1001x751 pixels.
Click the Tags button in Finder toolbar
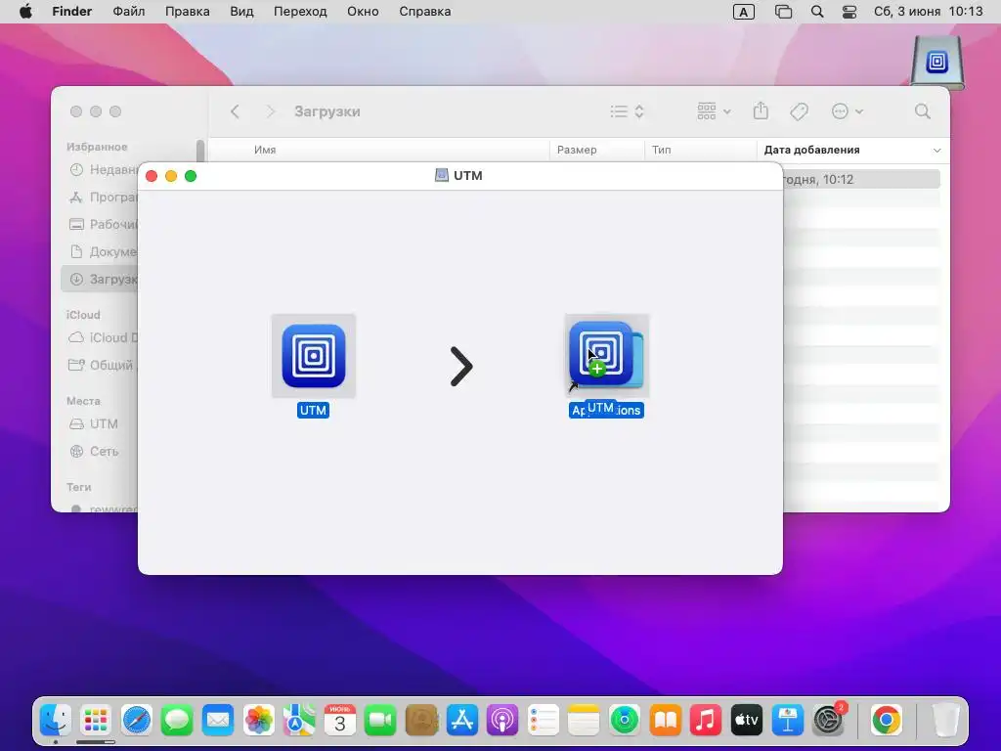(x=799, y=111)
